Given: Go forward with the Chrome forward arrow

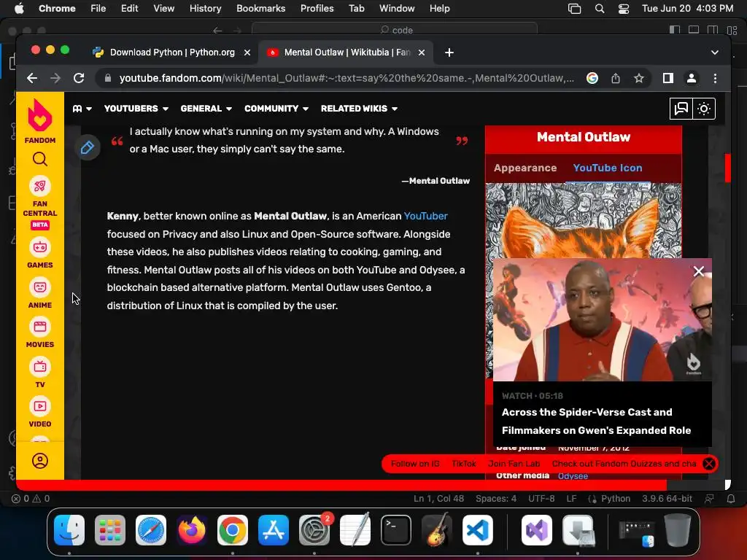Looking at the screenshot, I should click(55, 78).
